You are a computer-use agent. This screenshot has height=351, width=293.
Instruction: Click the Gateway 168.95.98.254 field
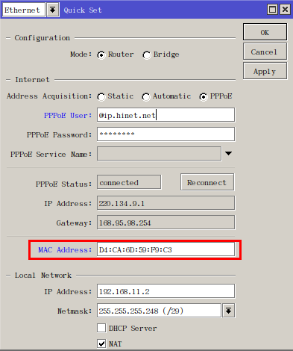tap(166, 223)
